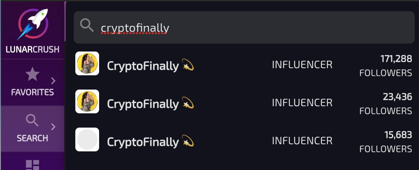This screenshot has height=170, width=419.
Task: Open the dashboard grid icon in sidebar
Action: pyautogui.click(x=33, y=165)
